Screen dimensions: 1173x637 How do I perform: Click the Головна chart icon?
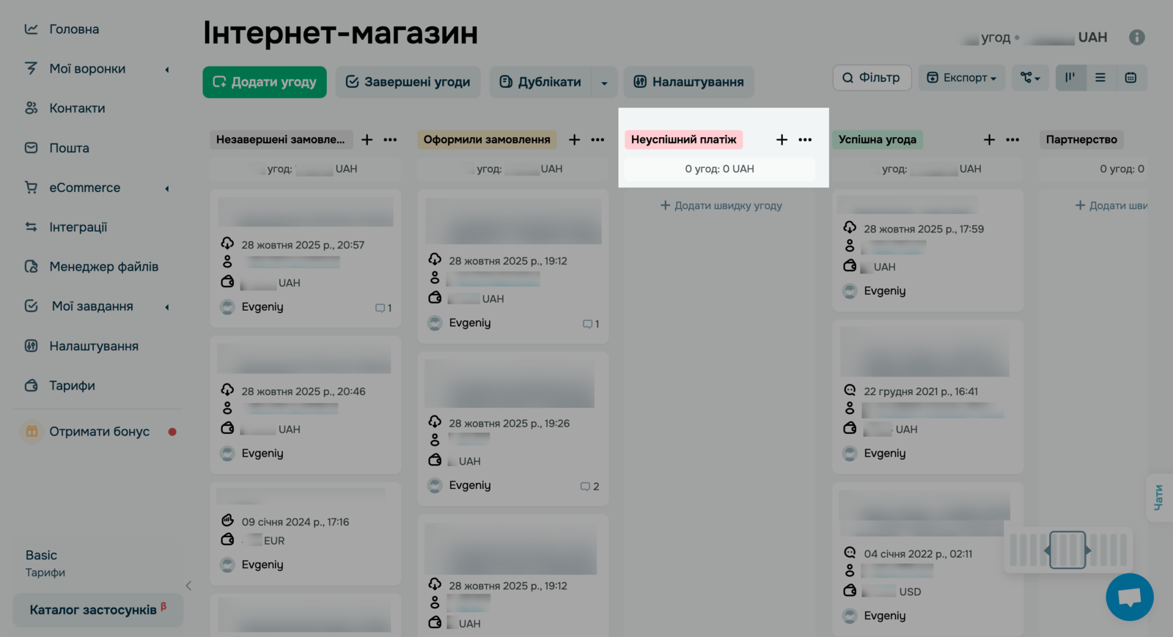[x=31, y=29]
